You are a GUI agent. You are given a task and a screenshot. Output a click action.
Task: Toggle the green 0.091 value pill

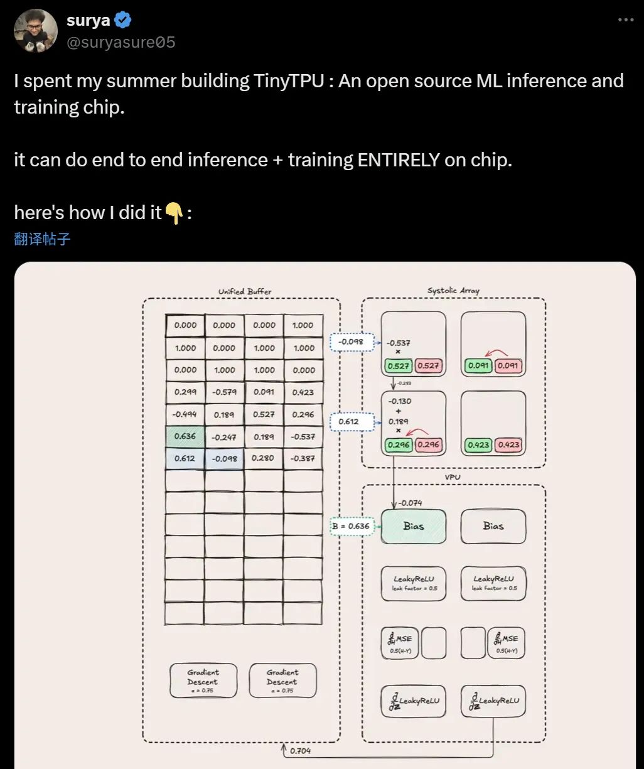477,365
